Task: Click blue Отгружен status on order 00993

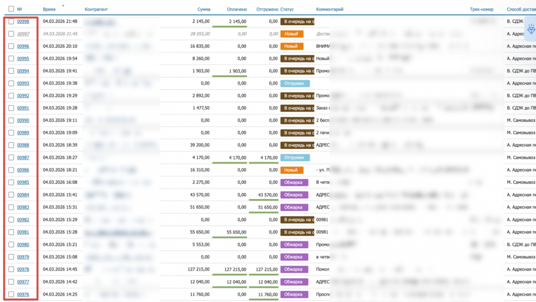Action: coord(294,83)
